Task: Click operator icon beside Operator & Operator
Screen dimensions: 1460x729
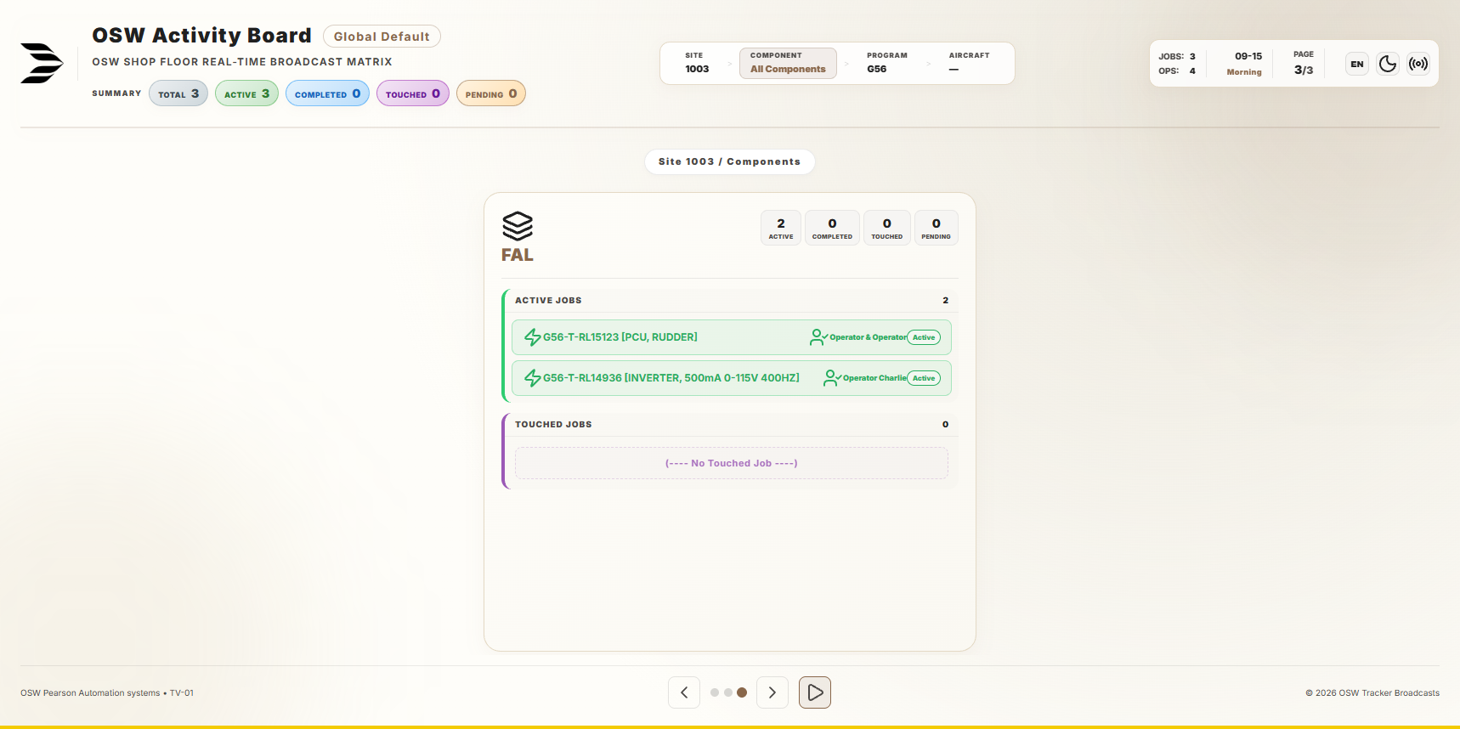Action: pos(818,337)
